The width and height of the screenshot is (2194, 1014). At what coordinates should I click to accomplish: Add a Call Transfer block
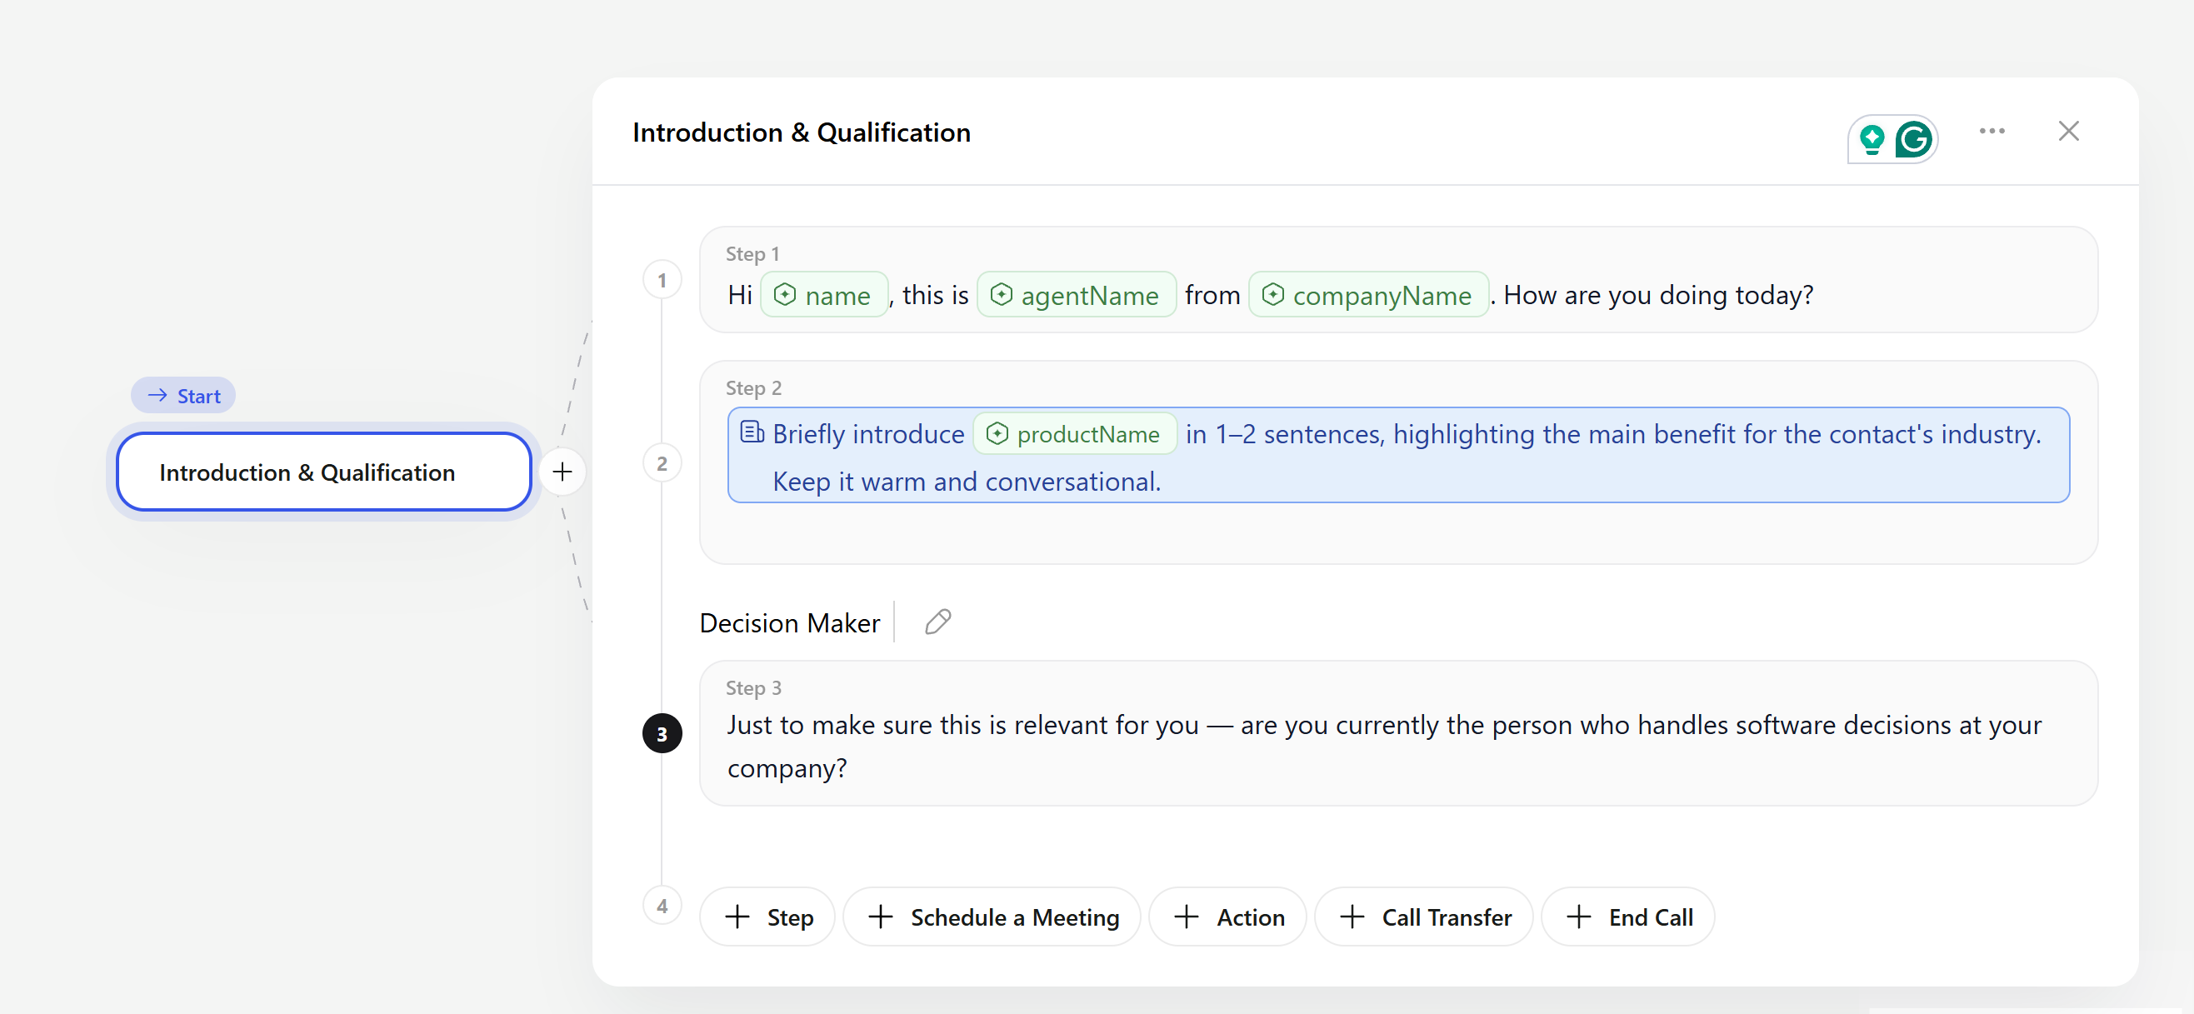coord(1424,917)
